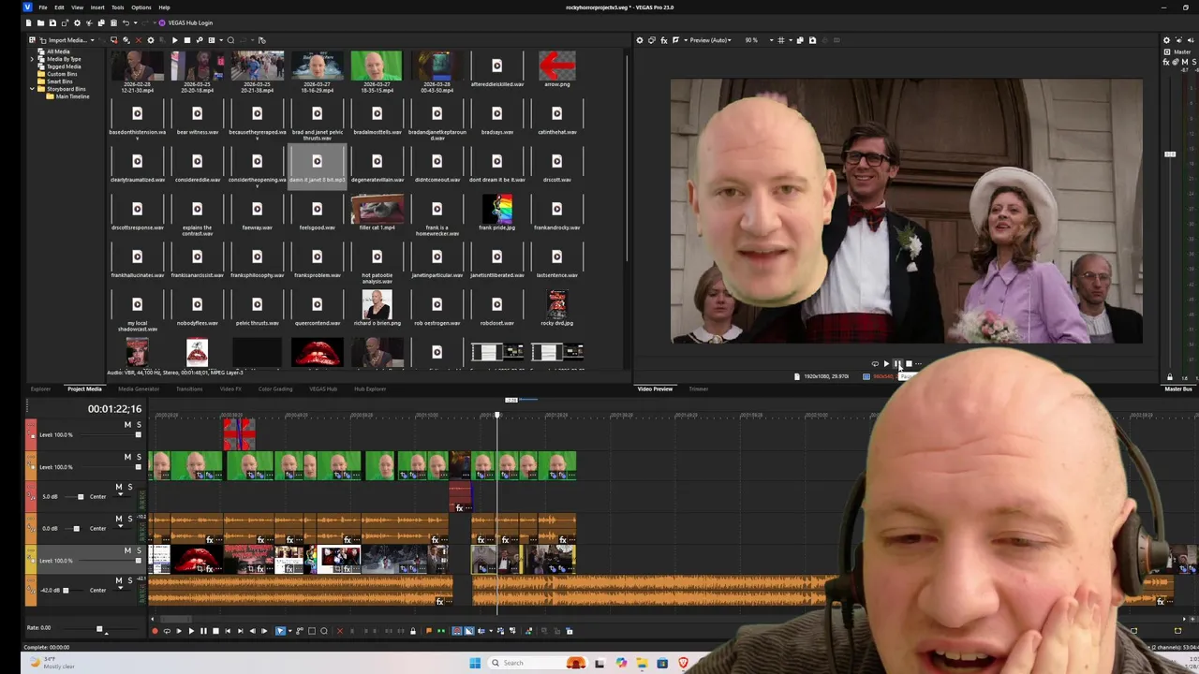Switch to the Trimmer tab

pos(699,388)
